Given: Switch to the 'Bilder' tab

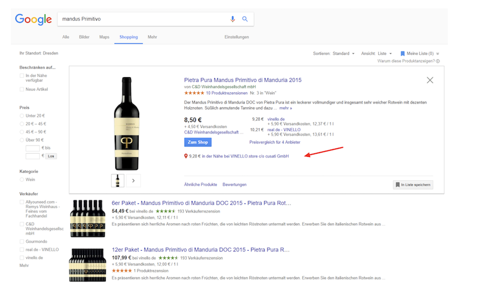Looking at the screenshot, I should point(84,37).
